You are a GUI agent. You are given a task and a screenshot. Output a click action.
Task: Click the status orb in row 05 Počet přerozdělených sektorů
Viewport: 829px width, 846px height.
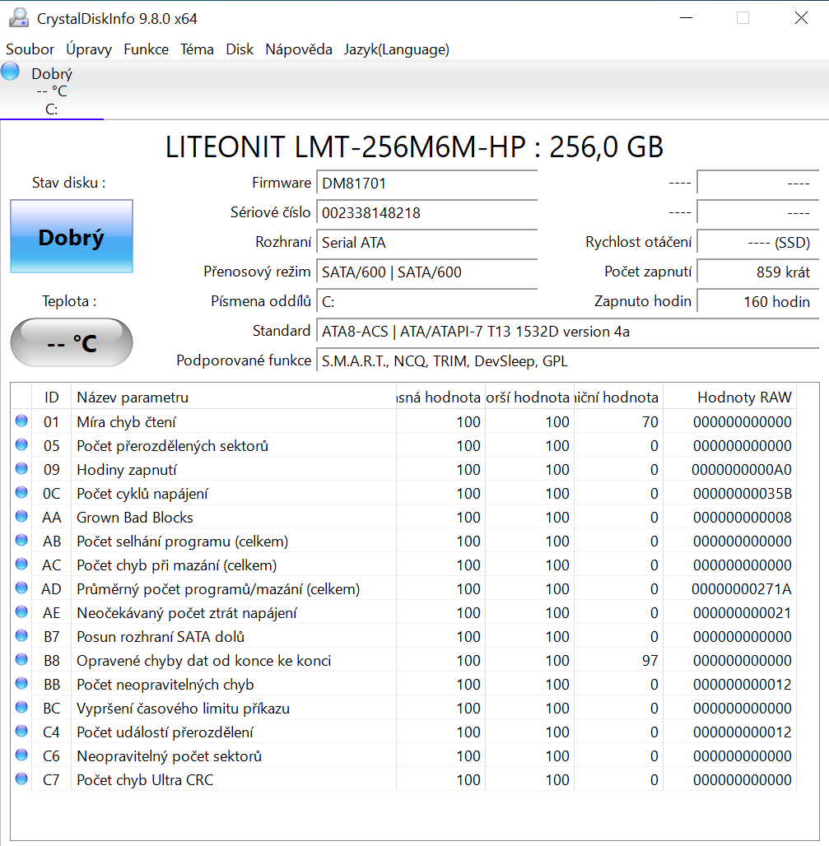[x=21, y=444]
